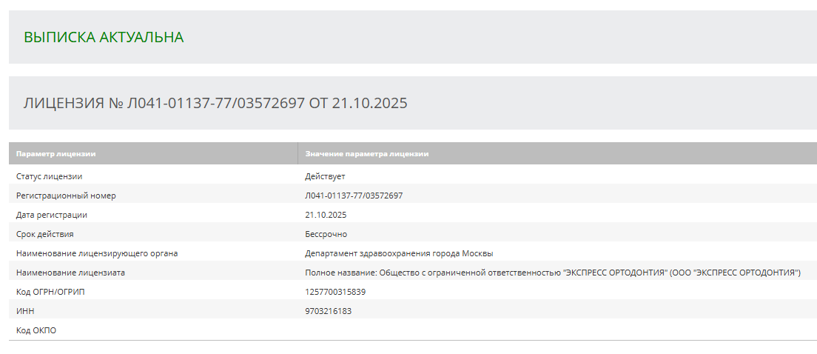Click the license title 'ЛИЦЕНЗИЯ № Л041-01137-77/03572697'
817x354 pixels.
click(x=164, y=103)
